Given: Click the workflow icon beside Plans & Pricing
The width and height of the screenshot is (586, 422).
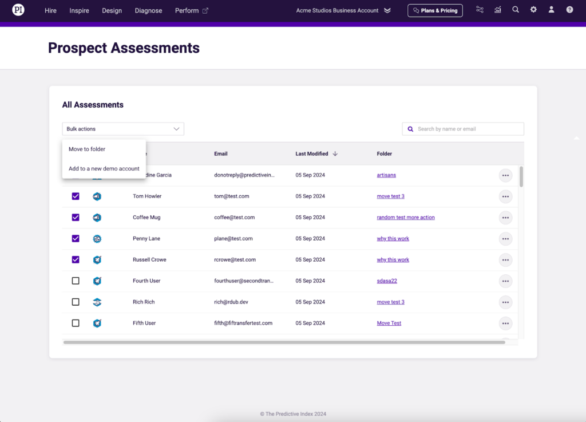Looking at the screenshot, I should click(x=480, y=10).
